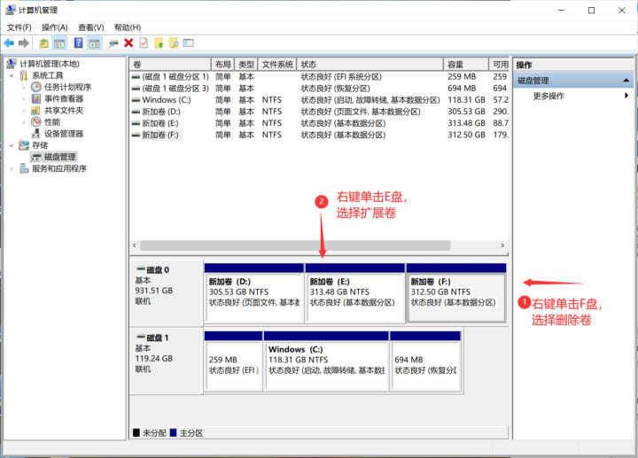Select the 694 MB recovery partition block
This screenshot has height=458, width=638.
click(x=425, y=361)
